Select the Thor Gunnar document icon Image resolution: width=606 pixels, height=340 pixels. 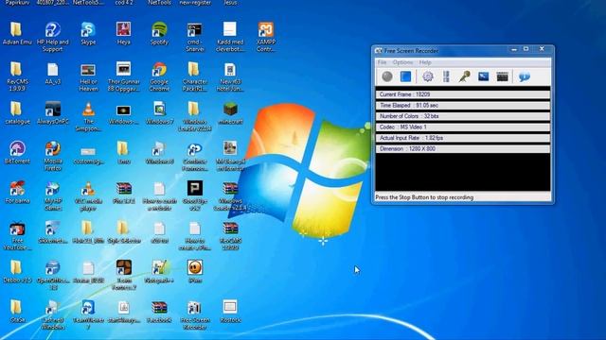pyautogui.click(x=124, y=76)
